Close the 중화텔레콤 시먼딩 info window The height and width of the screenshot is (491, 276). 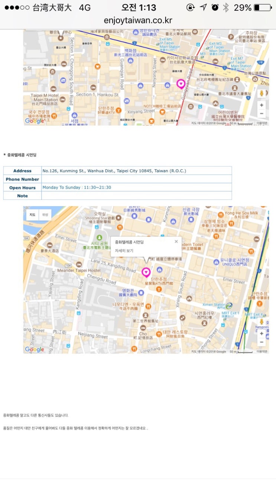[x=176, y=241]
